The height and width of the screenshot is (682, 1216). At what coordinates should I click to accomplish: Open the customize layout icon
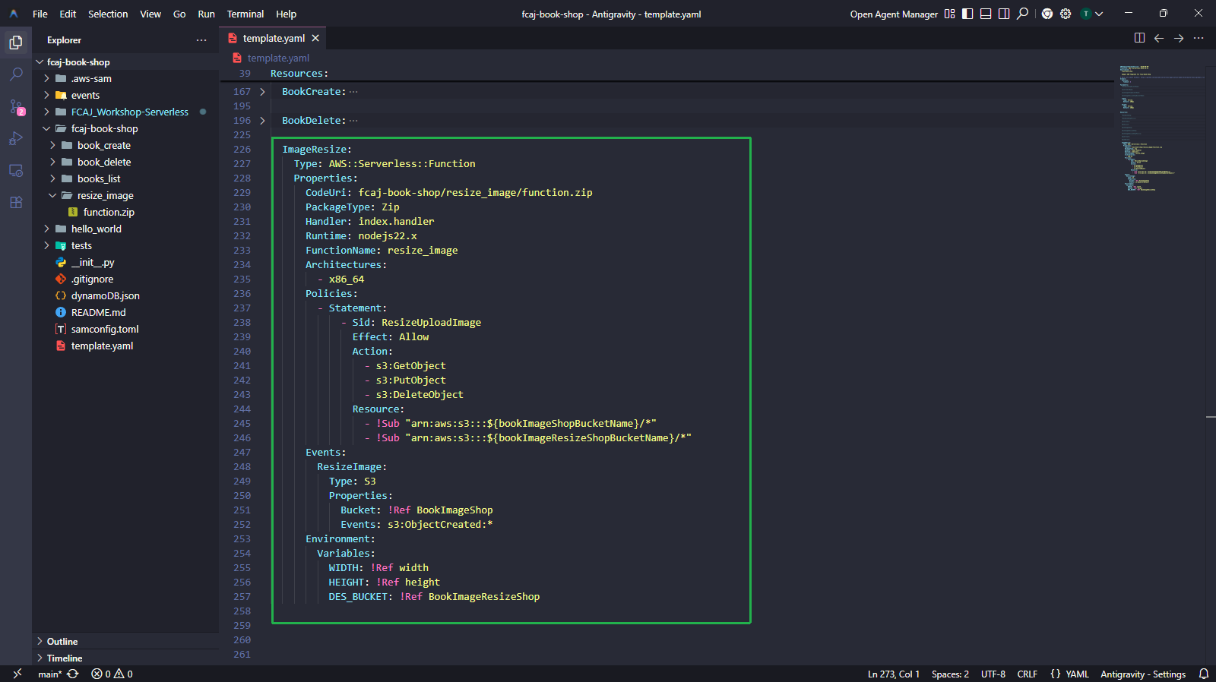(x=949, y=14)
